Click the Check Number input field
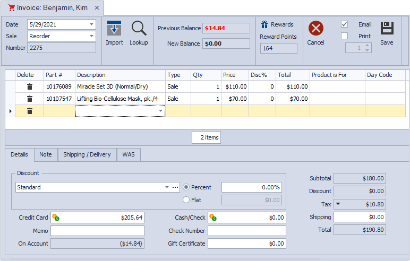Image resolution: width=410 pixels, height=261 pixels. (247, 231)
